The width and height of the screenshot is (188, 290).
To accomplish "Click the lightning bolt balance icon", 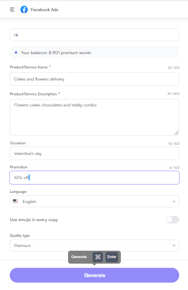I will 16,53.
